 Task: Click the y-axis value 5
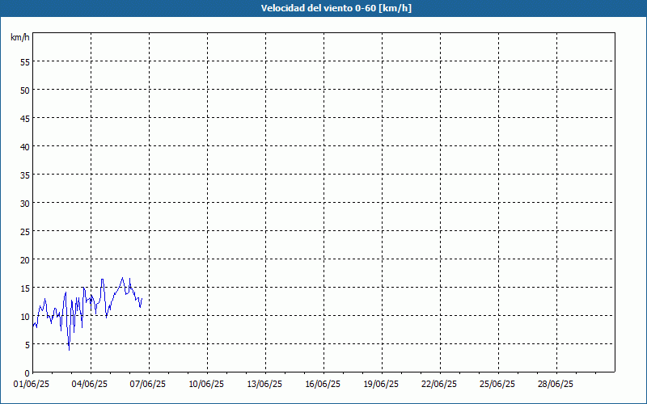pyautogui.click(x=27, y=345)
